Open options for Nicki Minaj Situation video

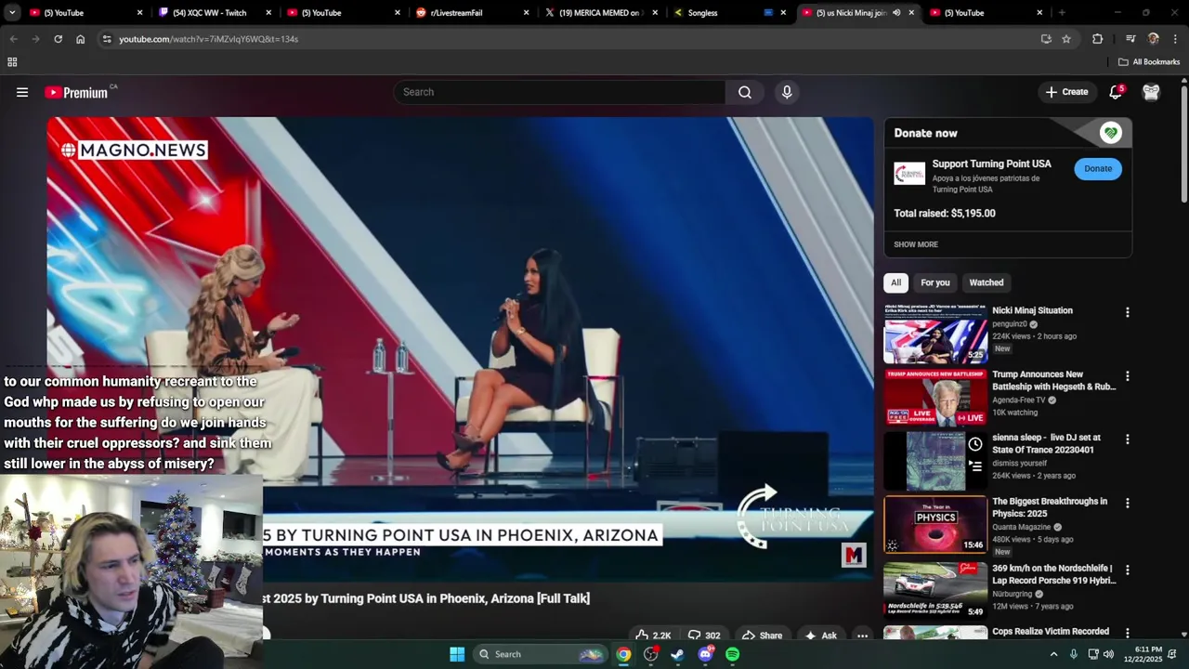click(1127, 313)
